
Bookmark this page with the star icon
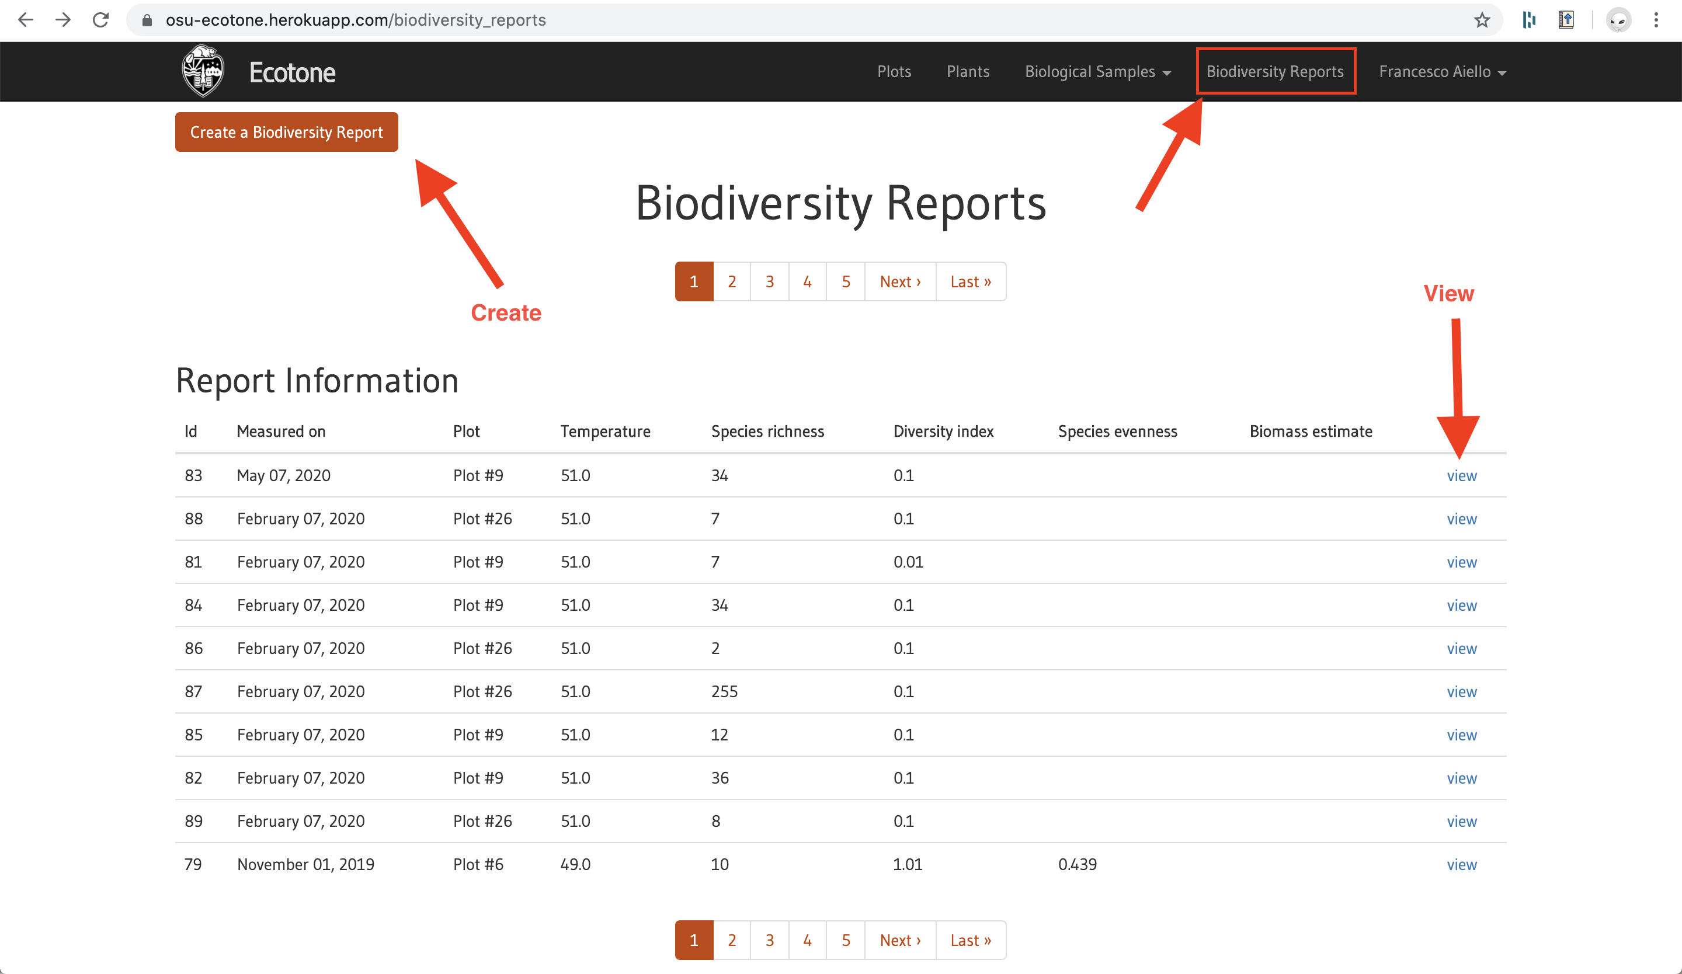coord(1482,20)
